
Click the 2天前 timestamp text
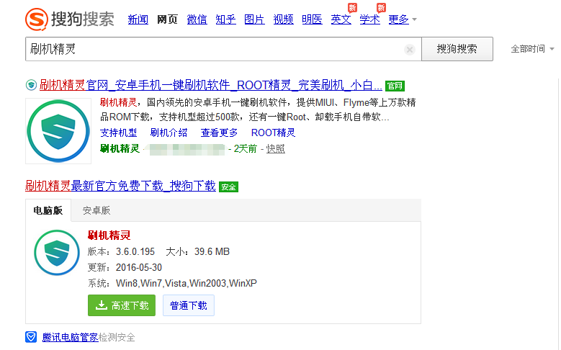pos(246,148)
